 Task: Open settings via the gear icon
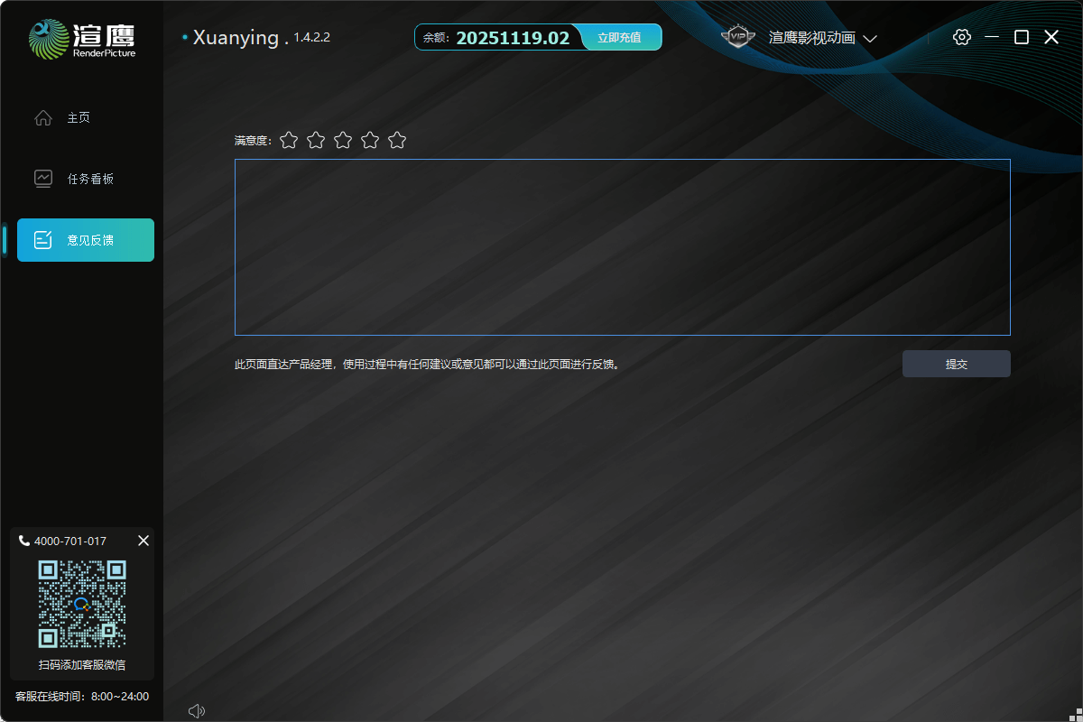(962, 37)
